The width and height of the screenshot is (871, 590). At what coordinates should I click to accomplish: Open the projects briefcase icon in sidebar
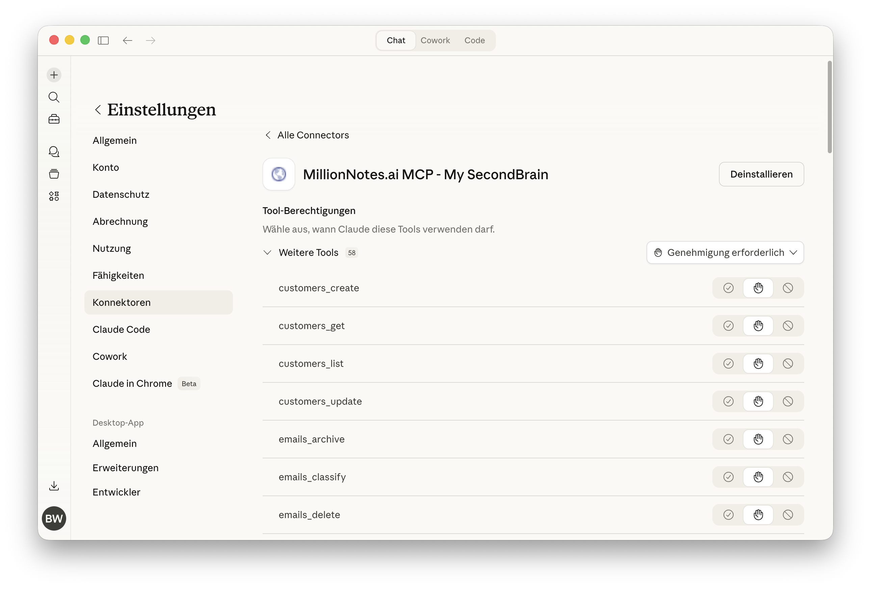(54, 119)
